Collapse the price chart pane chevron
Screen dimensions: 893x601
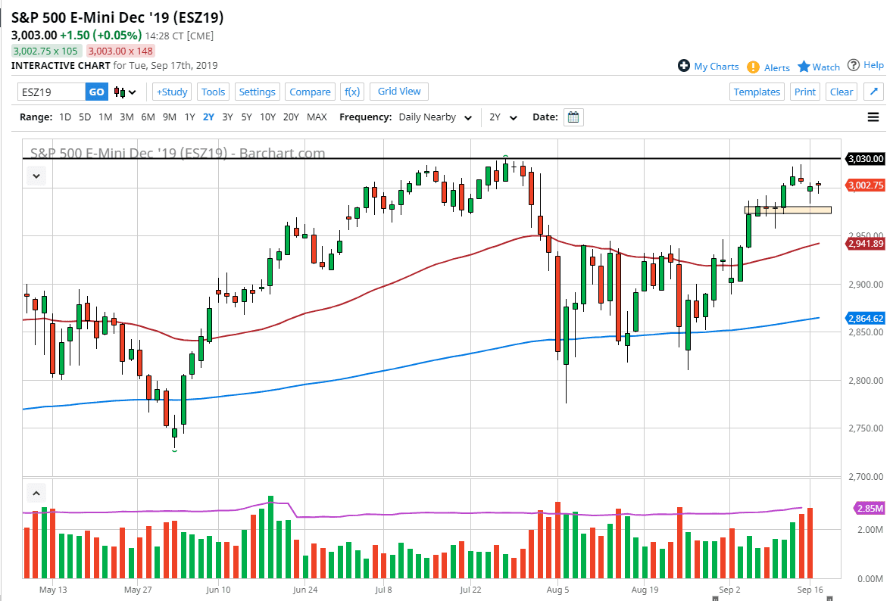(36, 176)
